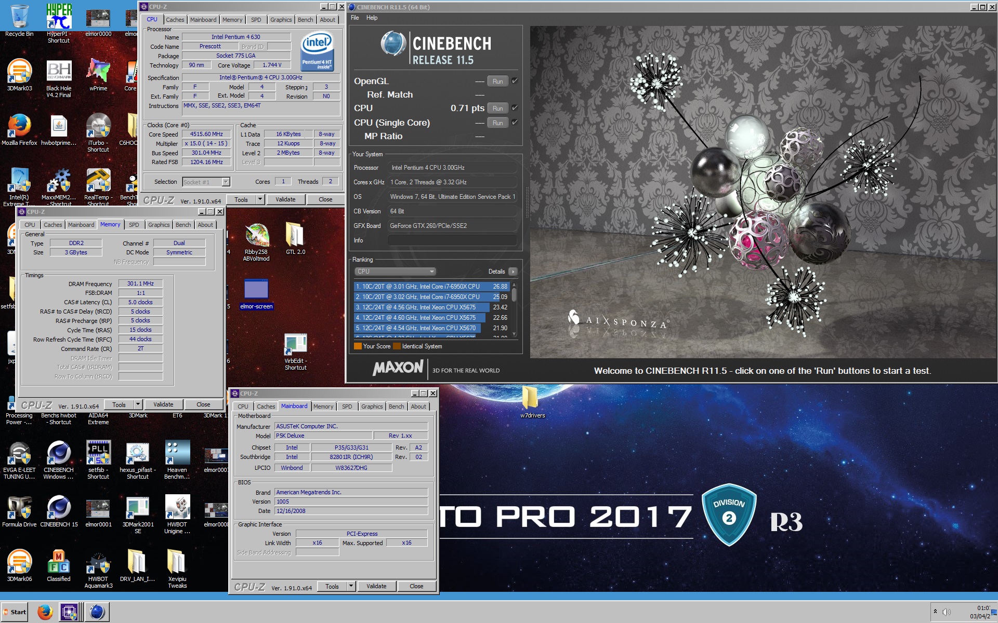Run the CPU Single Core test
998x623 pixels.
(x=497, y=123)
